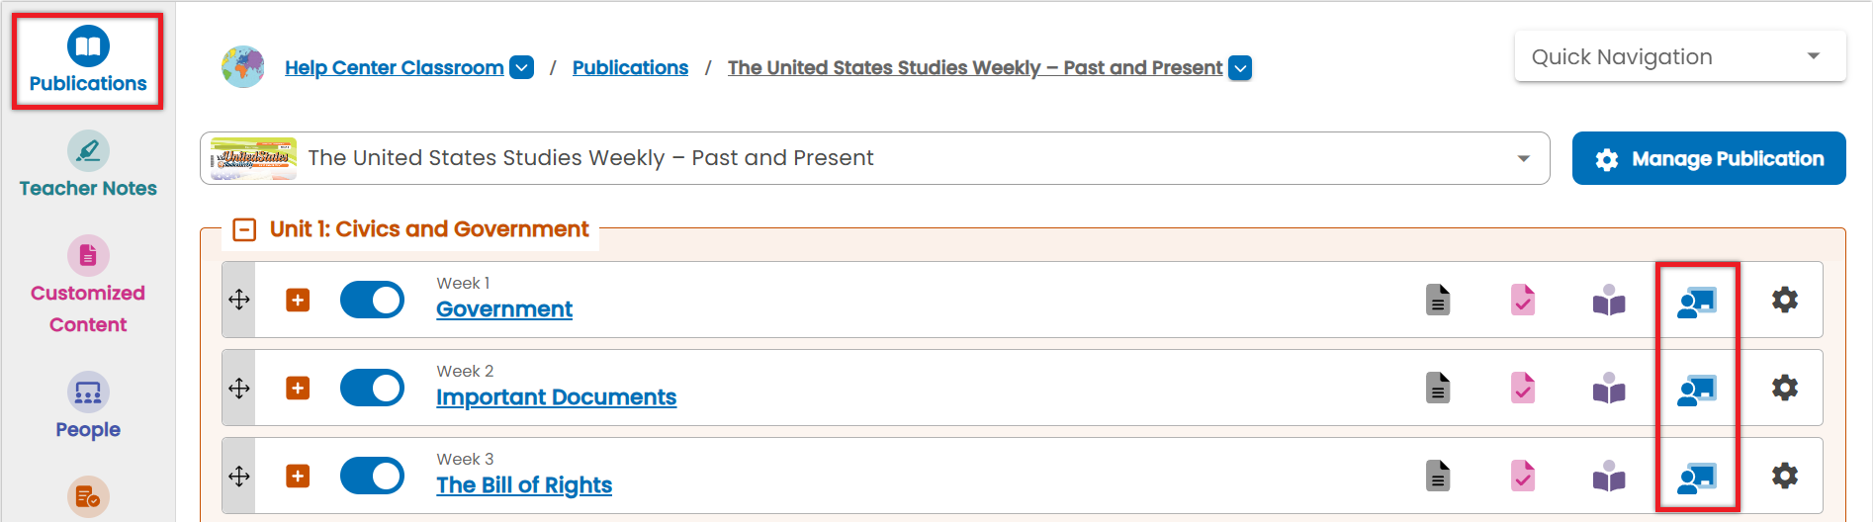Image resolution: width=1874 pixels, height=522 pixels.
Task: Disable the Week 2 Important Documents toggle
Action: [x=372, y=388]
